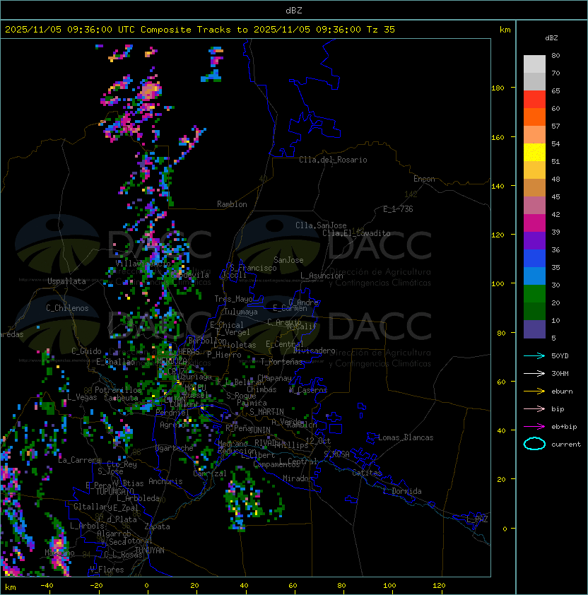Select the Ugarteche place label
Viewport: 588px width, 595px height.
pyautogui.click(x=175, y=448)
